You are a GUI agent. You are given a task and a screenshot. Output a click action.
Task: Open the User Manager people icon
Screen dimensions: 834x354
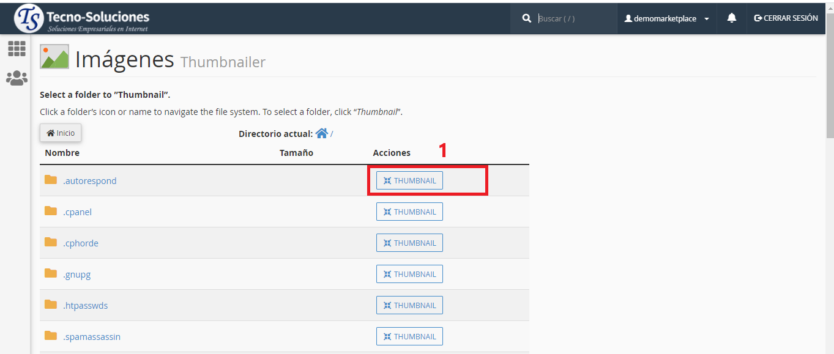coord(17,78)
